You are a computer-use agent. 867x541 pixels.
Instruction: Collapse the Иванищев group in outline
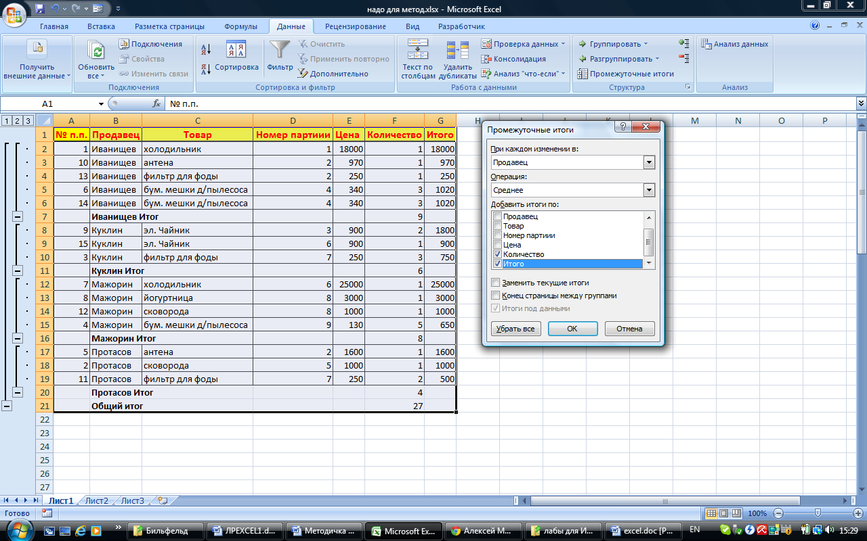[18, 216]
